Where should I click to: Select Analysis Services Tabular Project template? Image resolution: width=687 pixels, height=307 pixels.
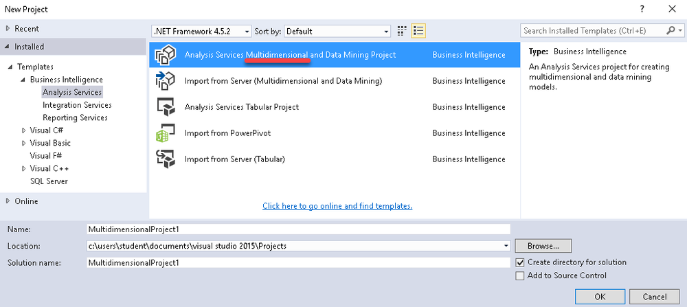(x=335, y=107)
